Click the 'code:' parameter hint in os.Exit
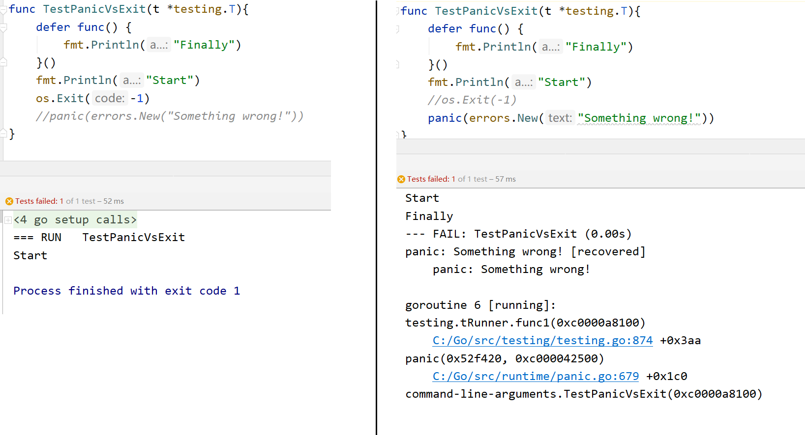 110,99
